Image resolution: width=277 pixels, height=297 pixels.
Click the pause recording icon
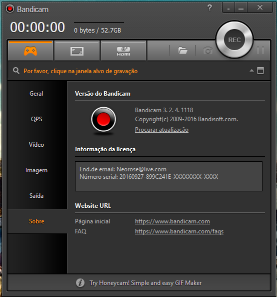coord(260,51)
